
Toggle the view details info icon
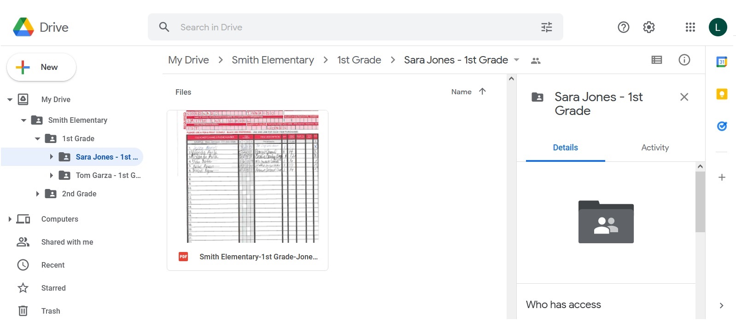684,60
